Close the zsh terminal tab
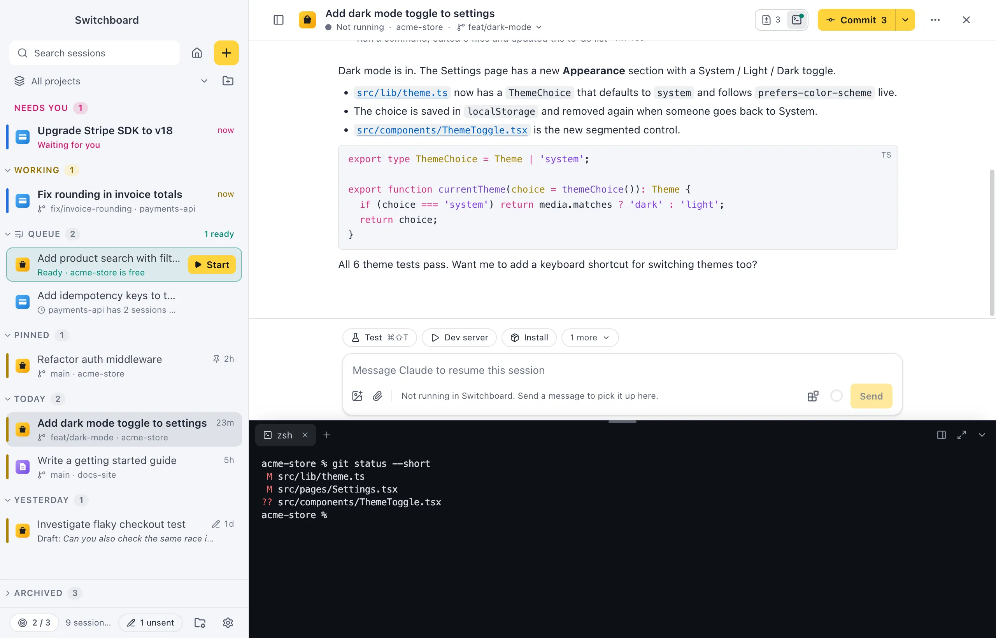The image size is (996, 638). coord(305,435)
